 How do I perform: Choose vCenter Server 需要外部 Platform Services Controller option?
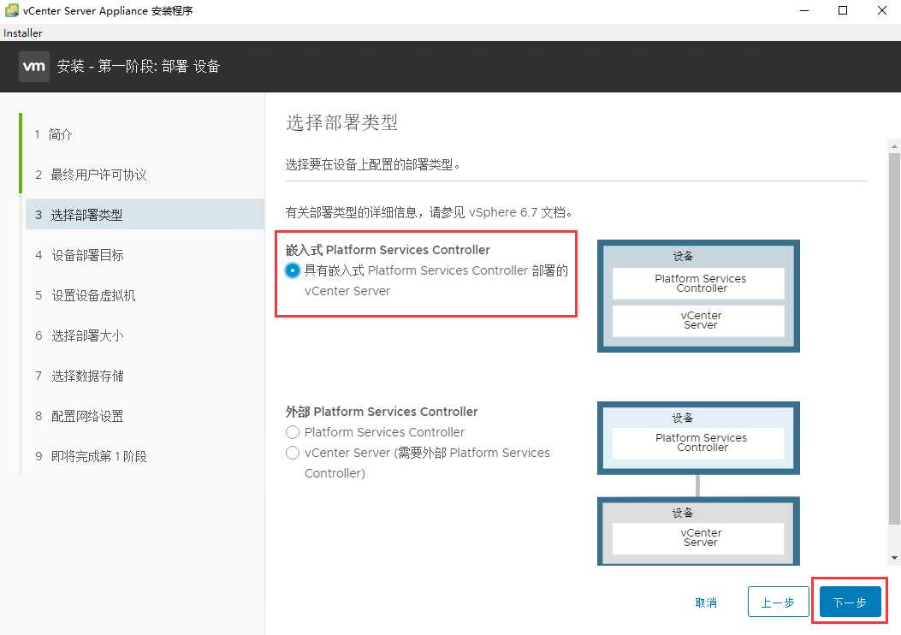(x=292, y=453)
